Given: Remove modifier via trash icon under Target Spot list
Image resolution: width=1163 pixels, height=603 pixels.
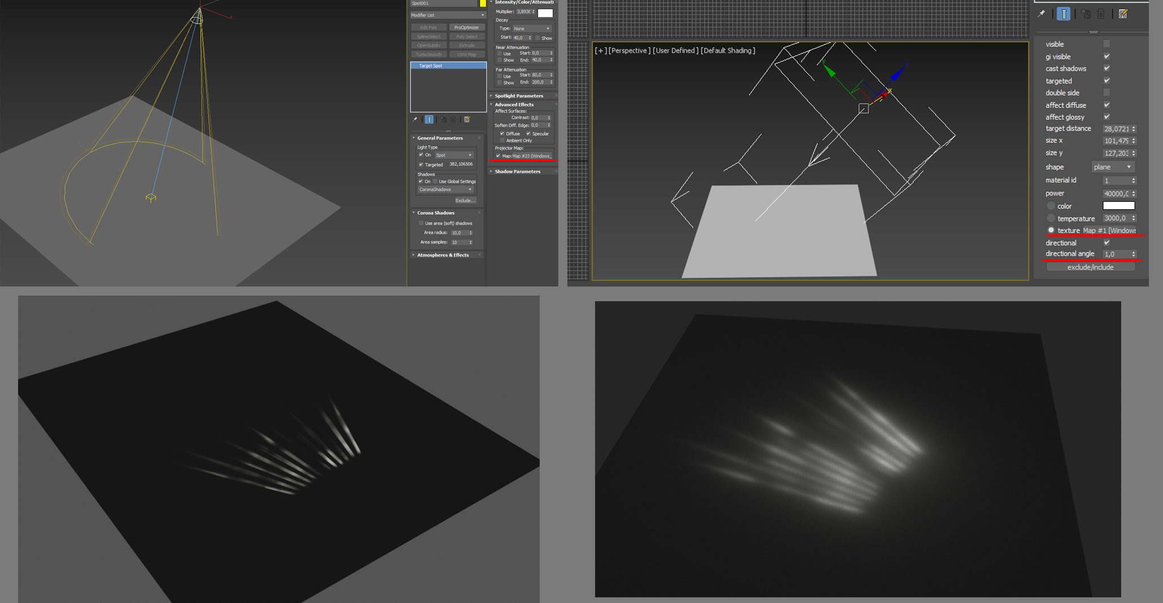Looking at the screenshot, I should click(453, 120).
